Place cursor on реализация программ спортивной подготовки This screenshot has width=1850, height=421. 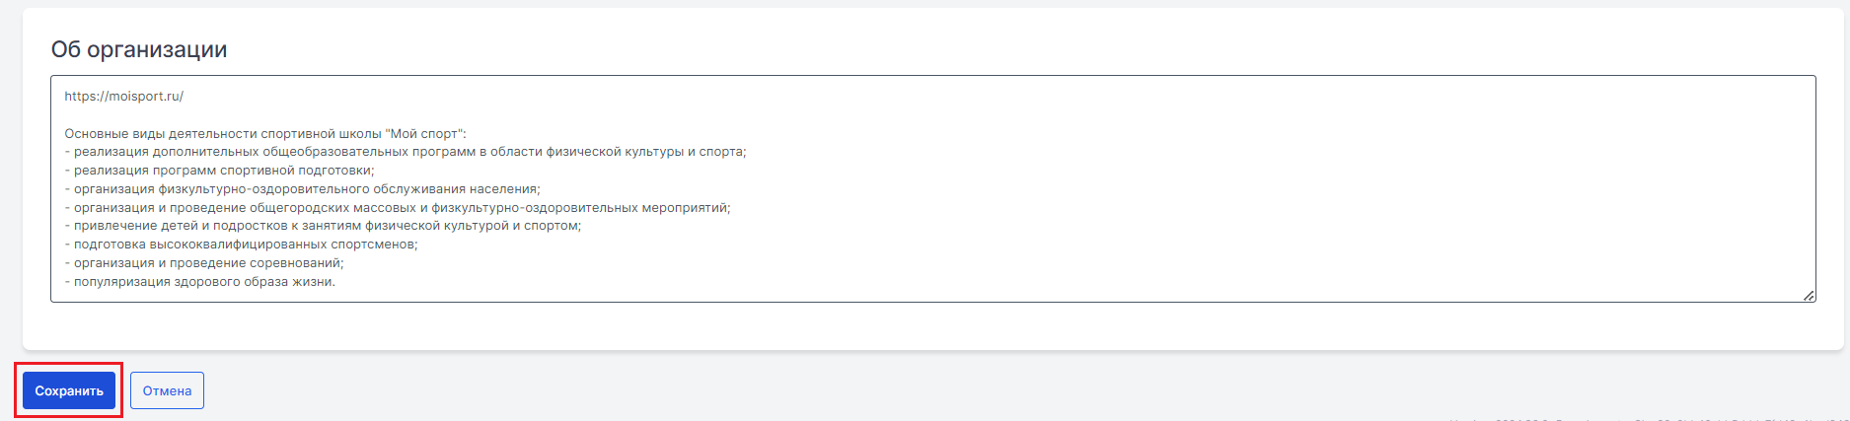[x=220, y=171]
